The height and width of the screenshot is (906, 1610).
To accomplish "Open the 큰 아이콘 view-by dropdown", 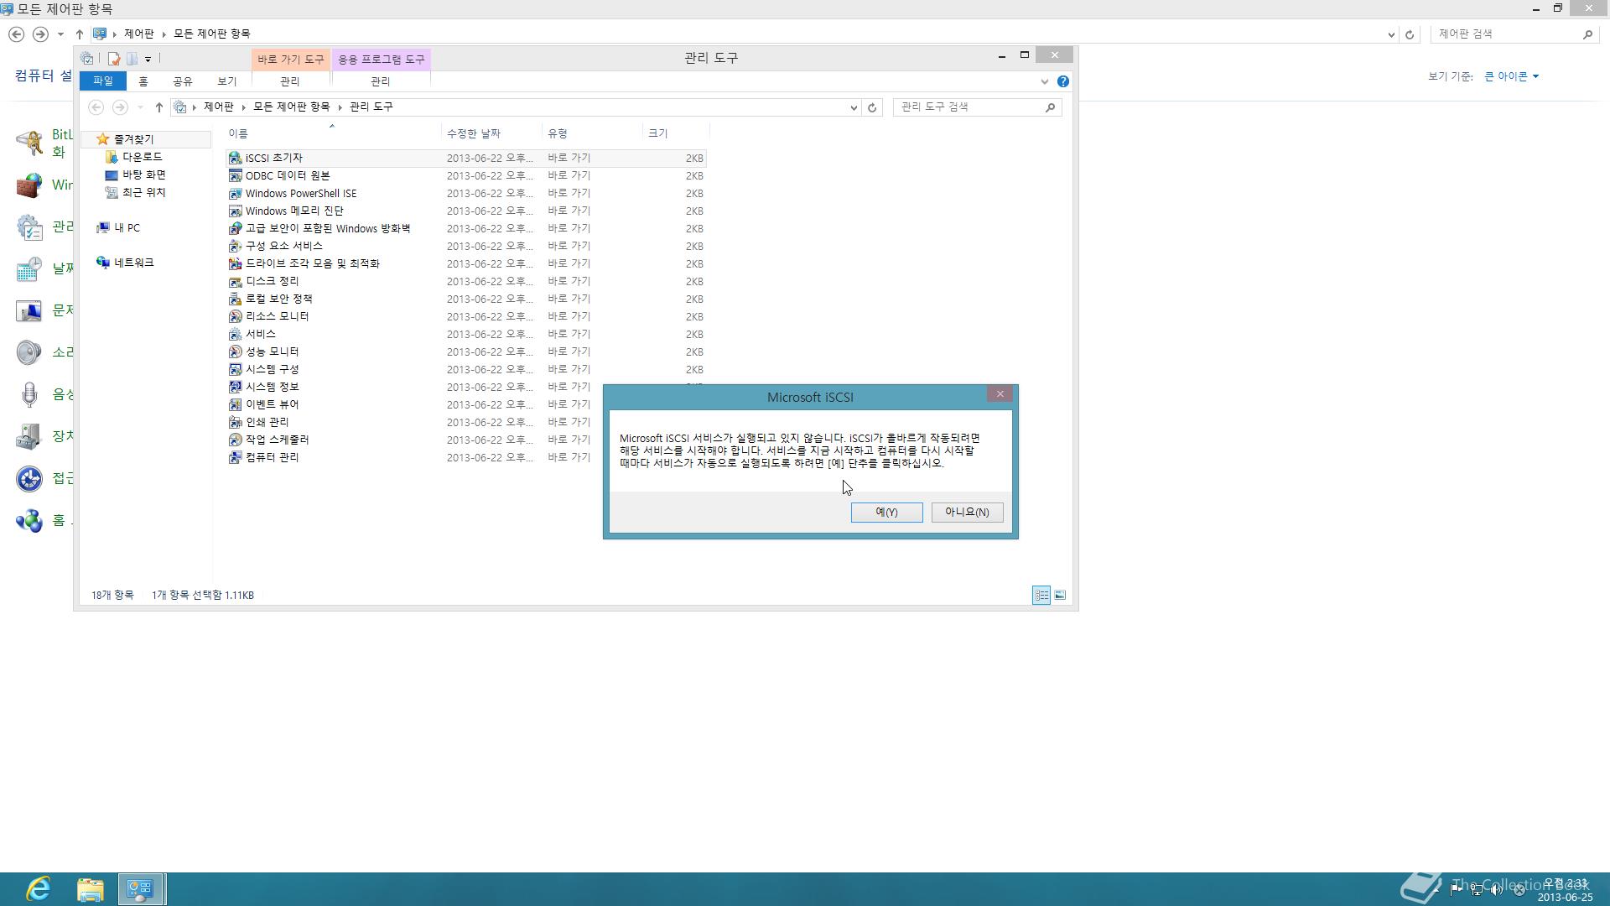I will (x=1512, y=76).
